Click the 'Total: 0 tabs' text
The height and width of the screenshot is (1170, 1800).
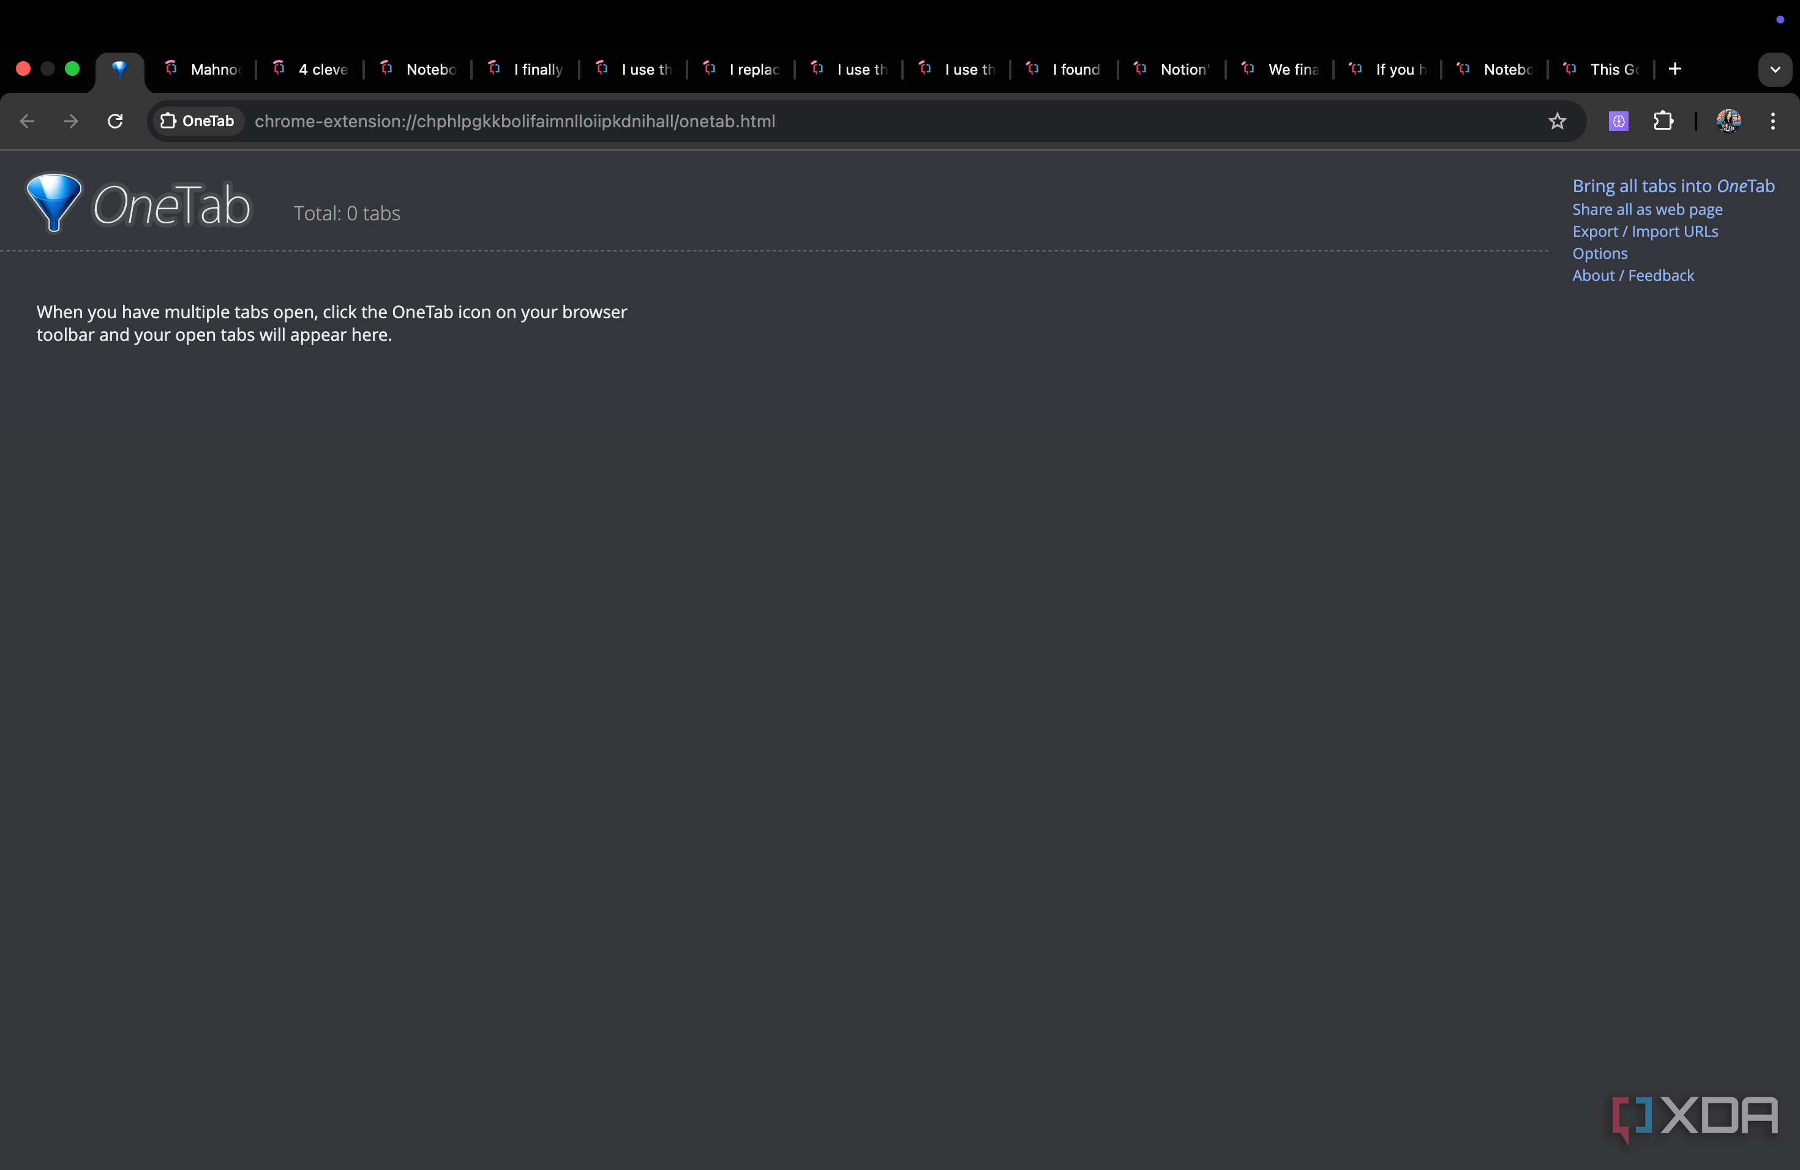point(347,213)
